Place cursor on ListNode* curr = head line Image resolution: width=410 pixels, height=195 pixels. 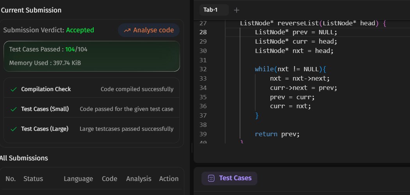coord(296,41)
